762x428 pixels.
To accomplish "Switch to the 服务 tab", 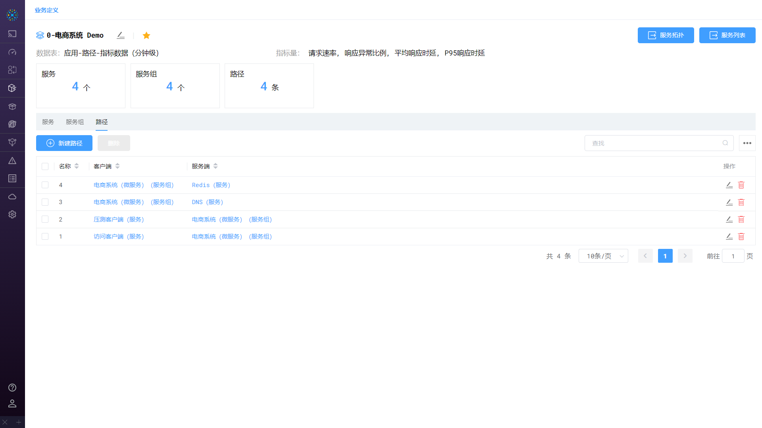I will click(x=48, y=122).
